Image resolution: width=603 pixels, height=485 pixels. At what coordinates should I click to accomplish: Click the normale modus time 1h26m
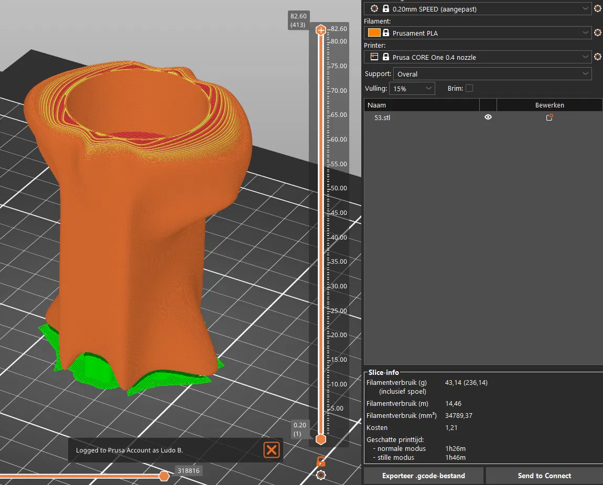[x=455, y=448]
